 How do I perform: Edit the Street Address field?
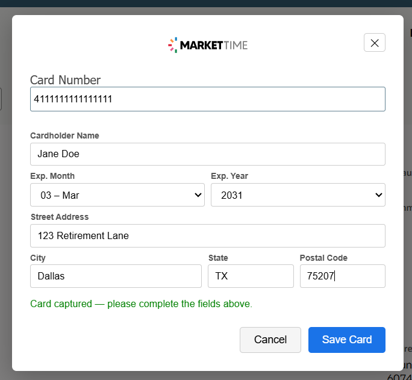pos(208,235)
